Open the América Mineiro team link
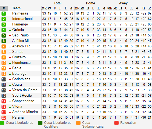Screen dimensions: 152x129 coord(25,112)
